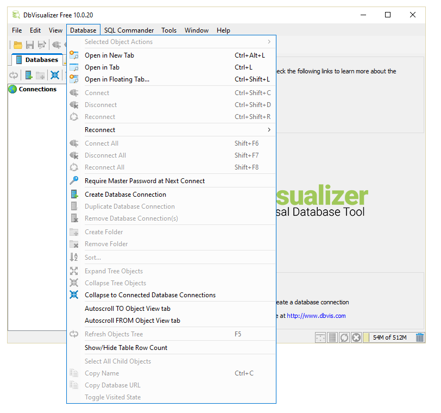
Task: Click the status bar stop (X) icon
Action: [x=356, y=337]
